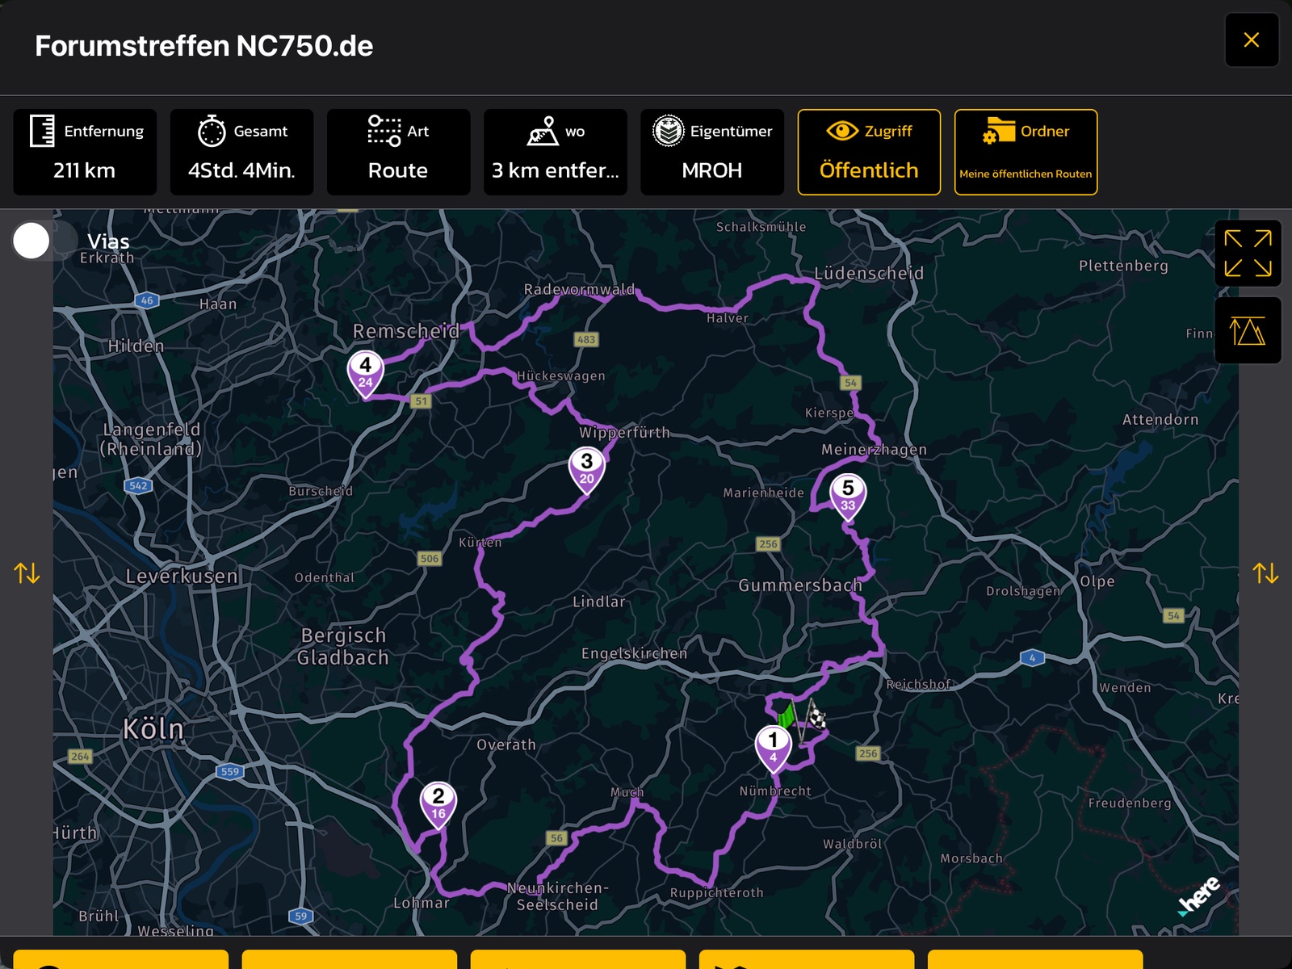Expand map to fullscreen
Viewport: 1292px width, 969px height.
tap(1248, 254)
